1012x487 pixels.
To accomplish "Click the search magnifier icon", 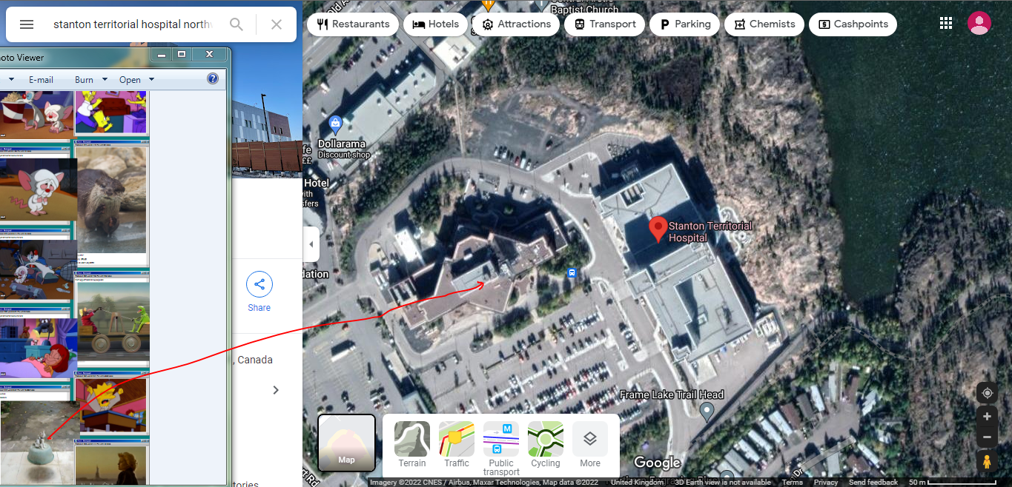I will coord(237,24).
